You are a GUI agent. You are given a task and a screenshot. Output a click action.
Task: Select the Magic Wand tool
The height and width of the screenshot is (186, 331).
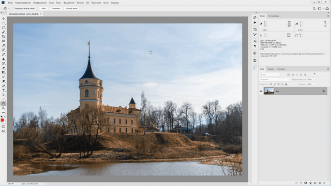click(x=4, y=32)
